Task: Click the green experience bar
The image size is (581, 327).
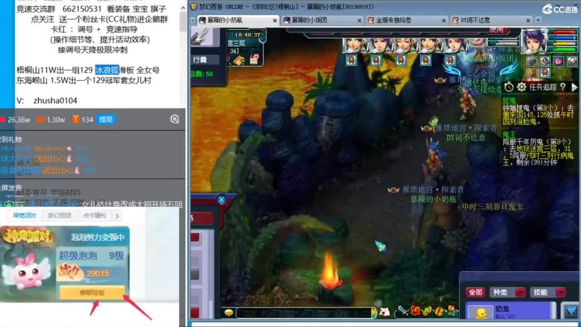Action: (564, 50)
